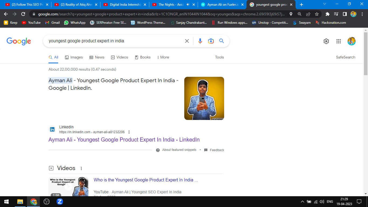Click the featured snippet profile photo
368x207 pixels.
[x=204, y=98]
